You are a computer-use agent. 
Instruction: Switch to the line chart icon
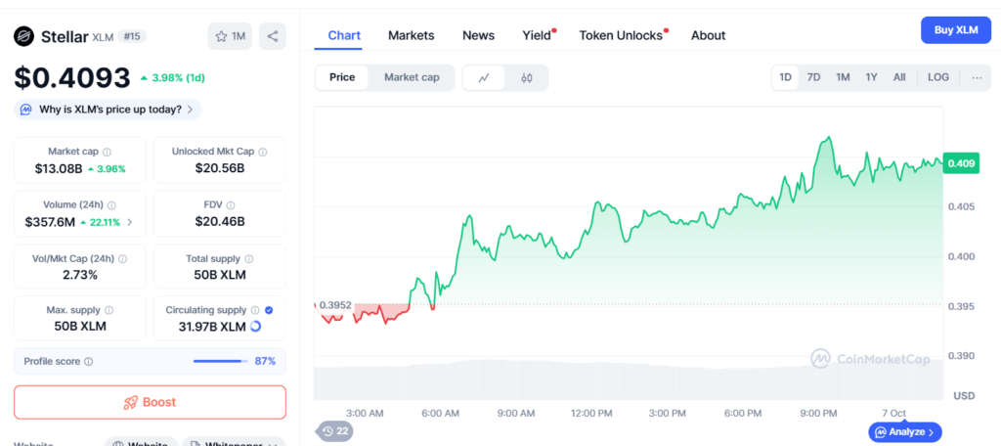pos(484,77)
